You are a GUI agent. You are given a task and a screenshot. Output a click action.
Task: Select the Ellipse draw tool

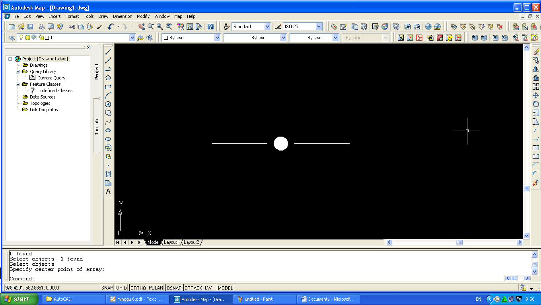(x=108, y=130)
